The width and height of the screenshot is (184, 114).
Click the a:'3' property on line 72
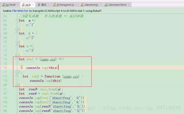30,51
